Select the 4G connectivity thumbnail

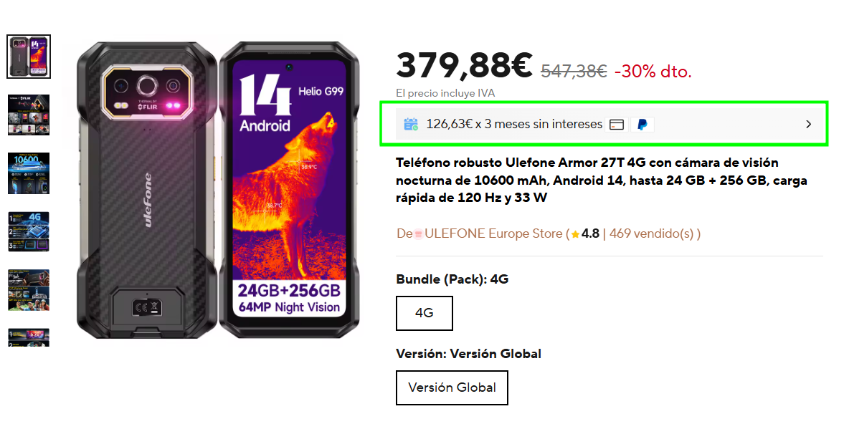[29, 231]
